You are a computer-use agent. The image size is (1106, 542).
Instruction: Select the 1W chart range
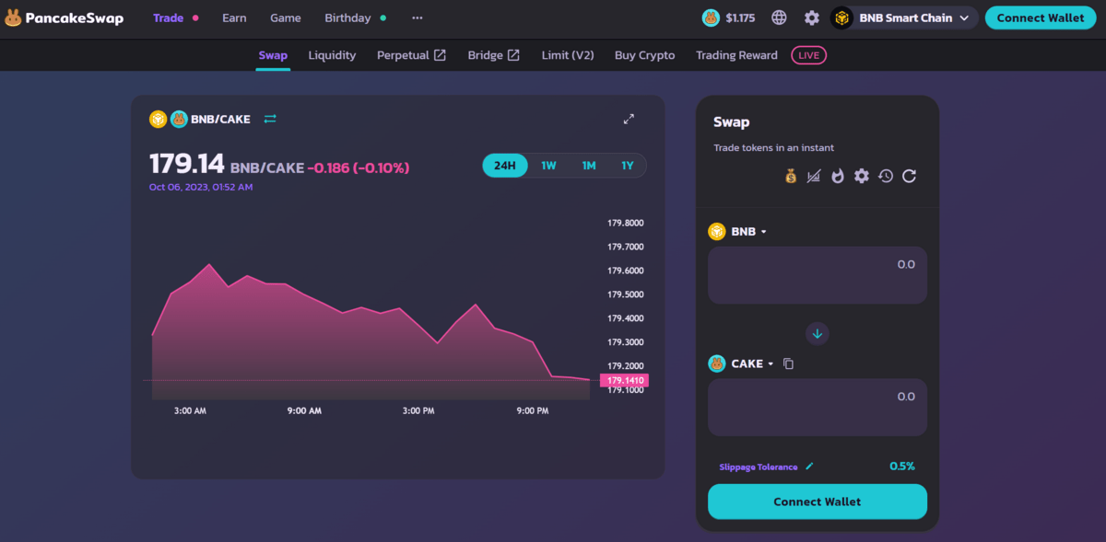[x=548, y=166]
